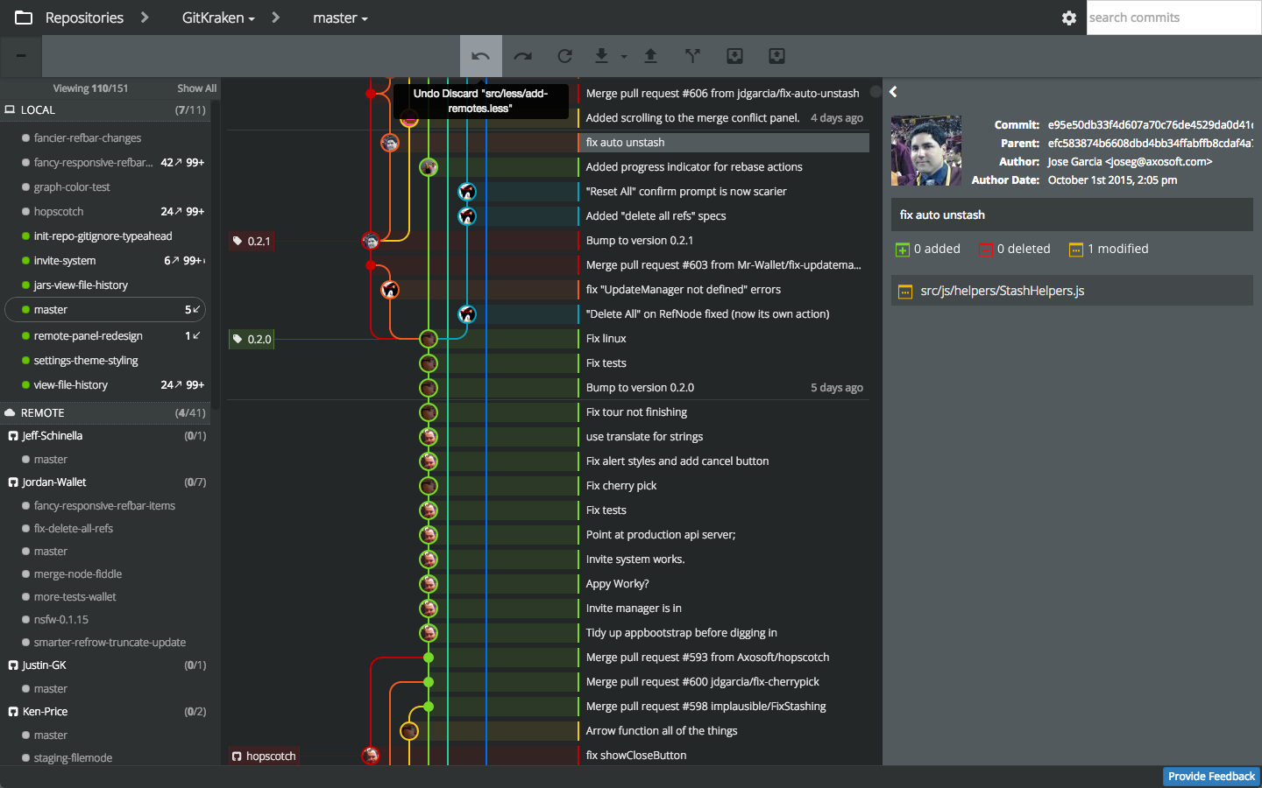Screen dimensions: 1262x788
Task: Open the Pull options dropdown arrow
Action: tap(624, 57)
